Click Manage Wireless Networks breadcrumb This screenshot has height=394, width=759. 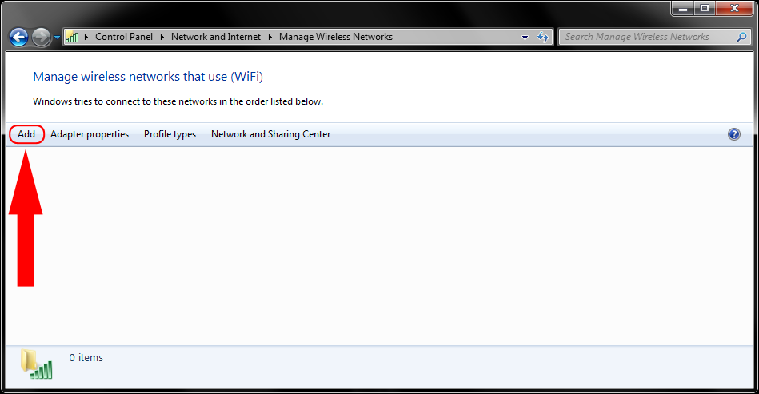(x=335, y=37)
